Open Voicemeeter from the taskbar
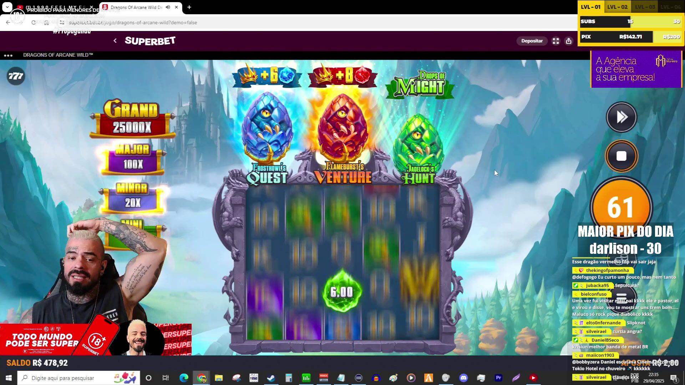 tap(324, 378)
